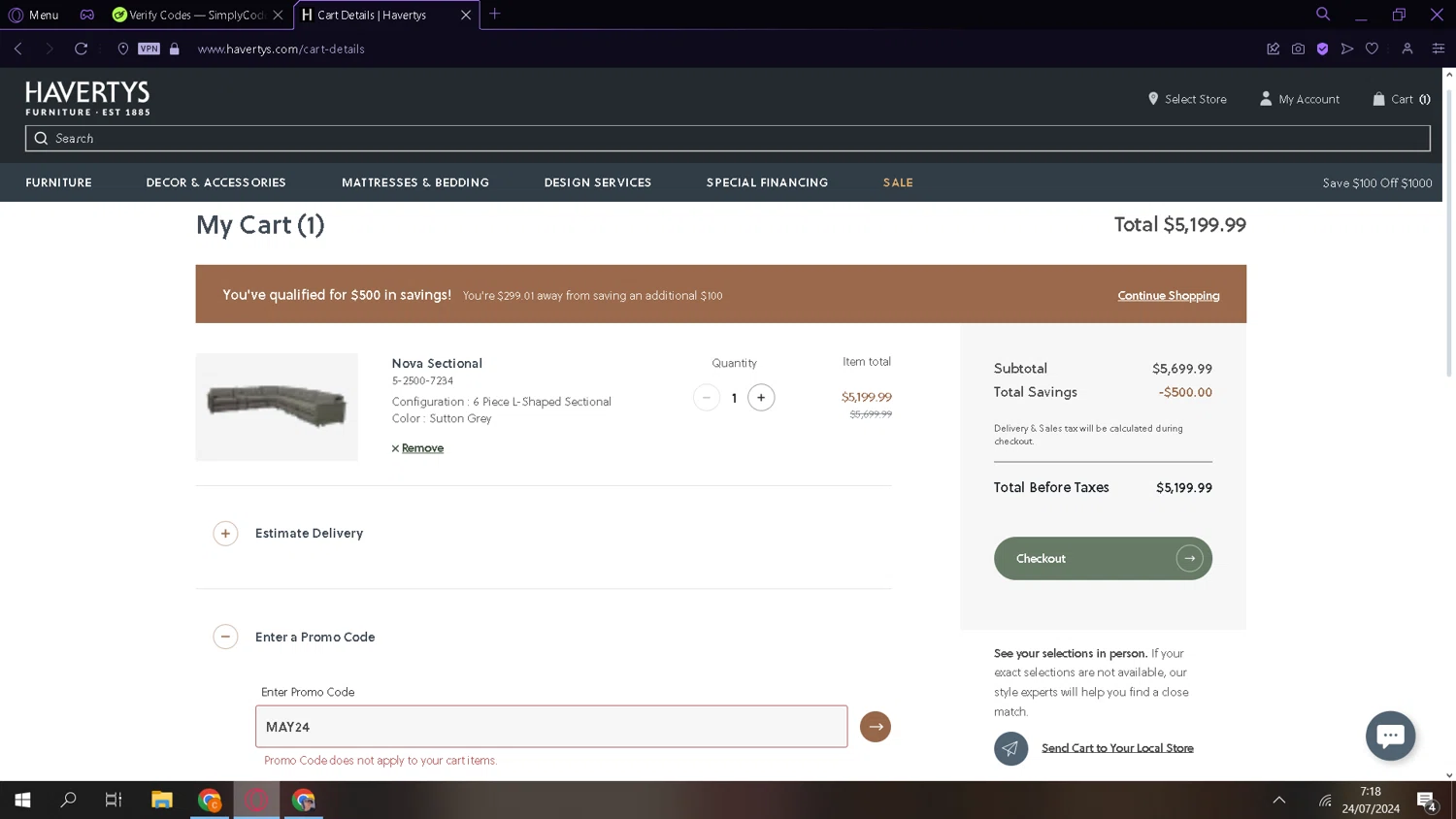Click the promo code field containing MAY24
Image resolution: width=1456 pixels, height=819 pixels.
551,726
